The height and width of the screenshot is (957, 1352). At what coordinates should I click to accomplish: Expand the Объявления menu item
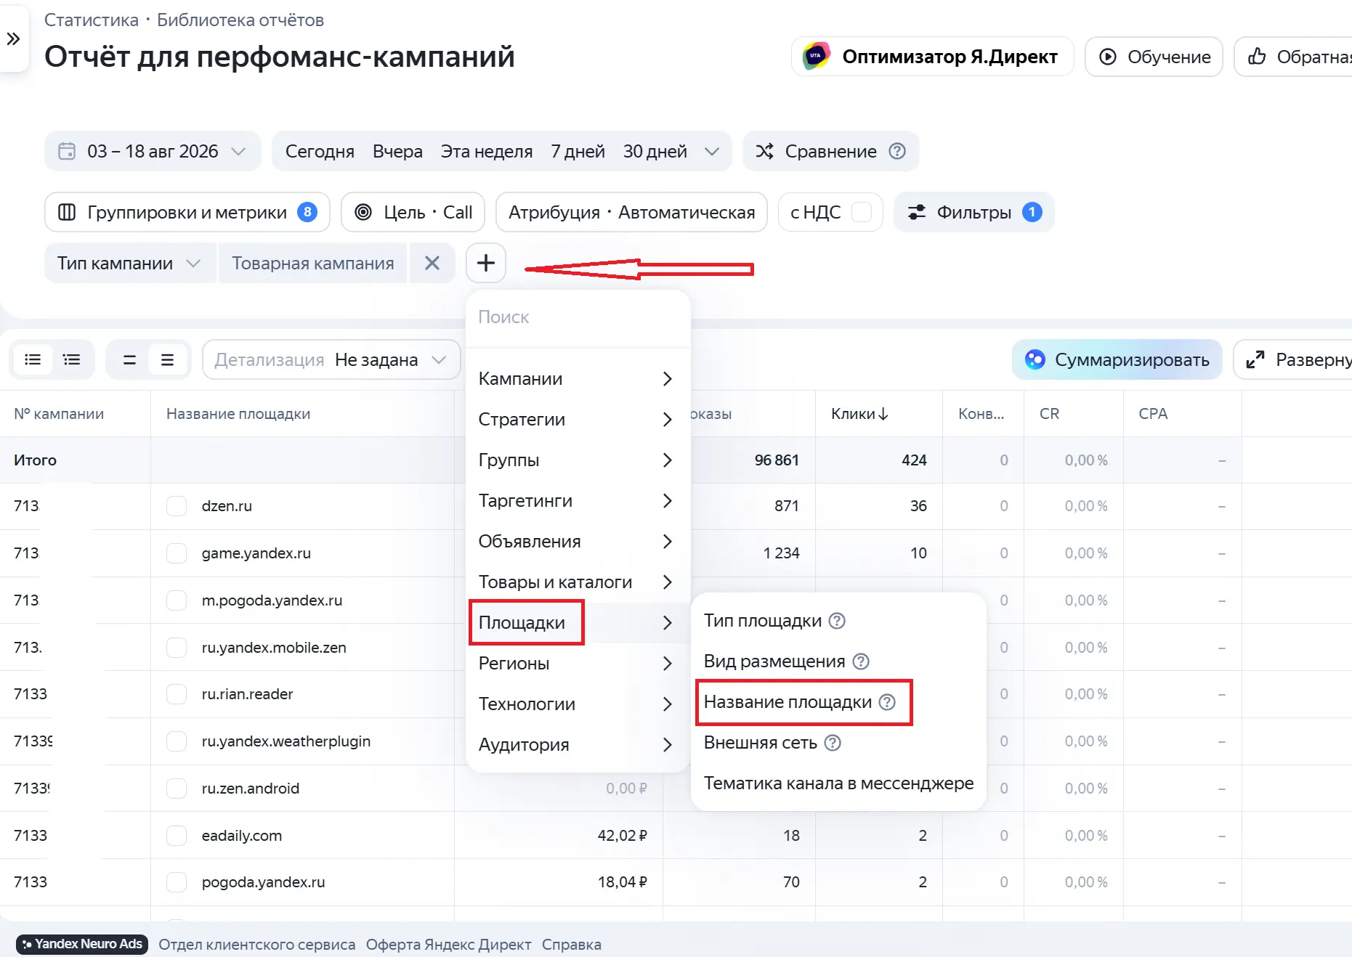pos(577,541)
